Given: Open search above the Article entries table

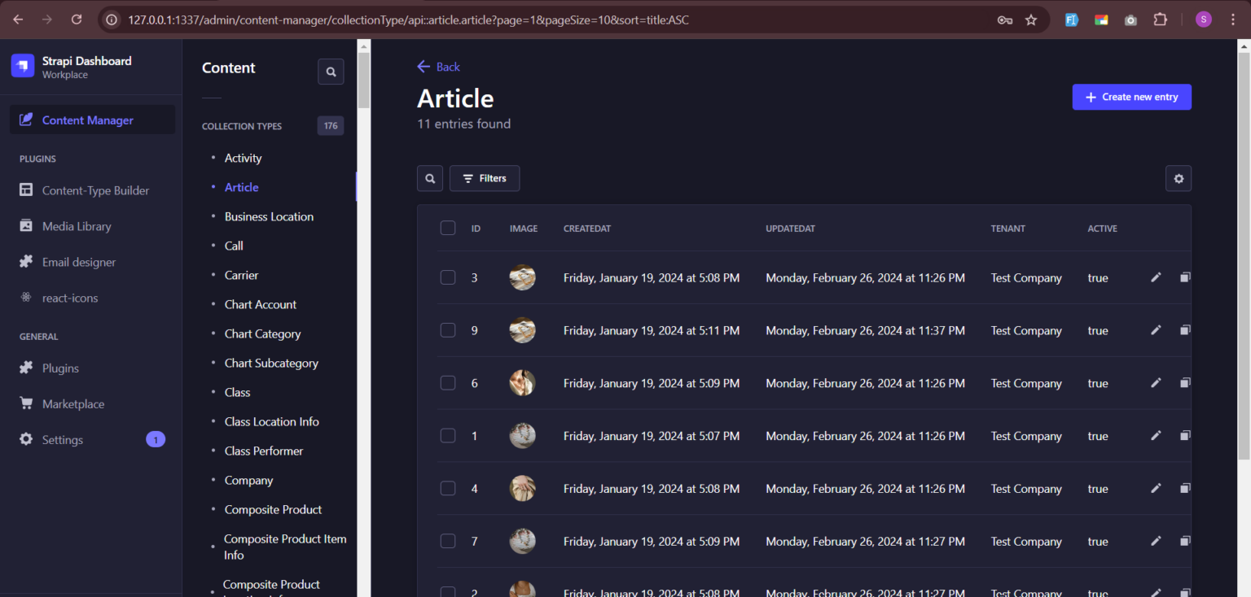Looking at the screenshot, I should 429,178.
